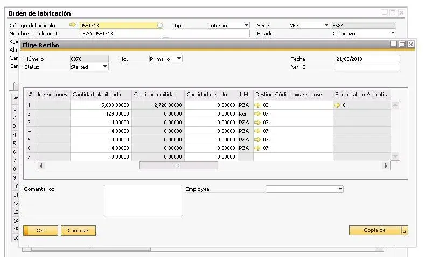
Task: Click the Cantidad emitida column header
Action: coord(158,95)
